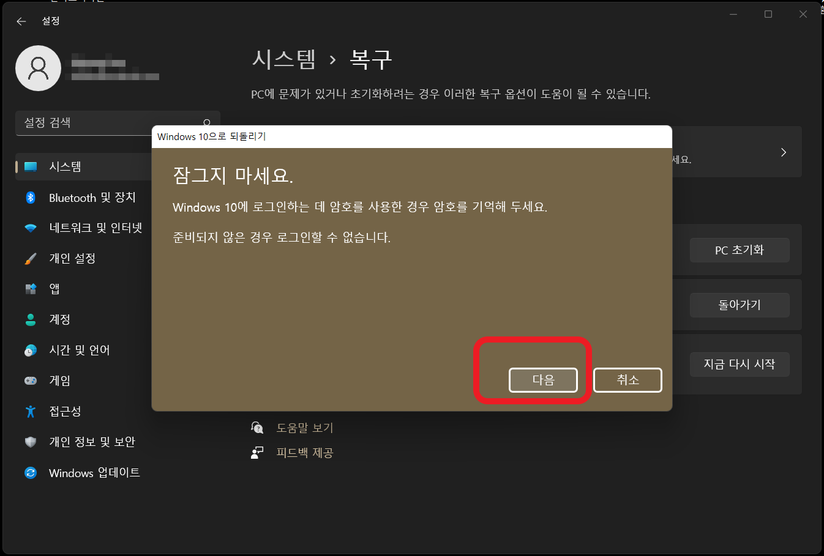This screenshot has height=556, width=824.
Task: Click the 도움말 보기 help icon
Action: pos(257,428)
